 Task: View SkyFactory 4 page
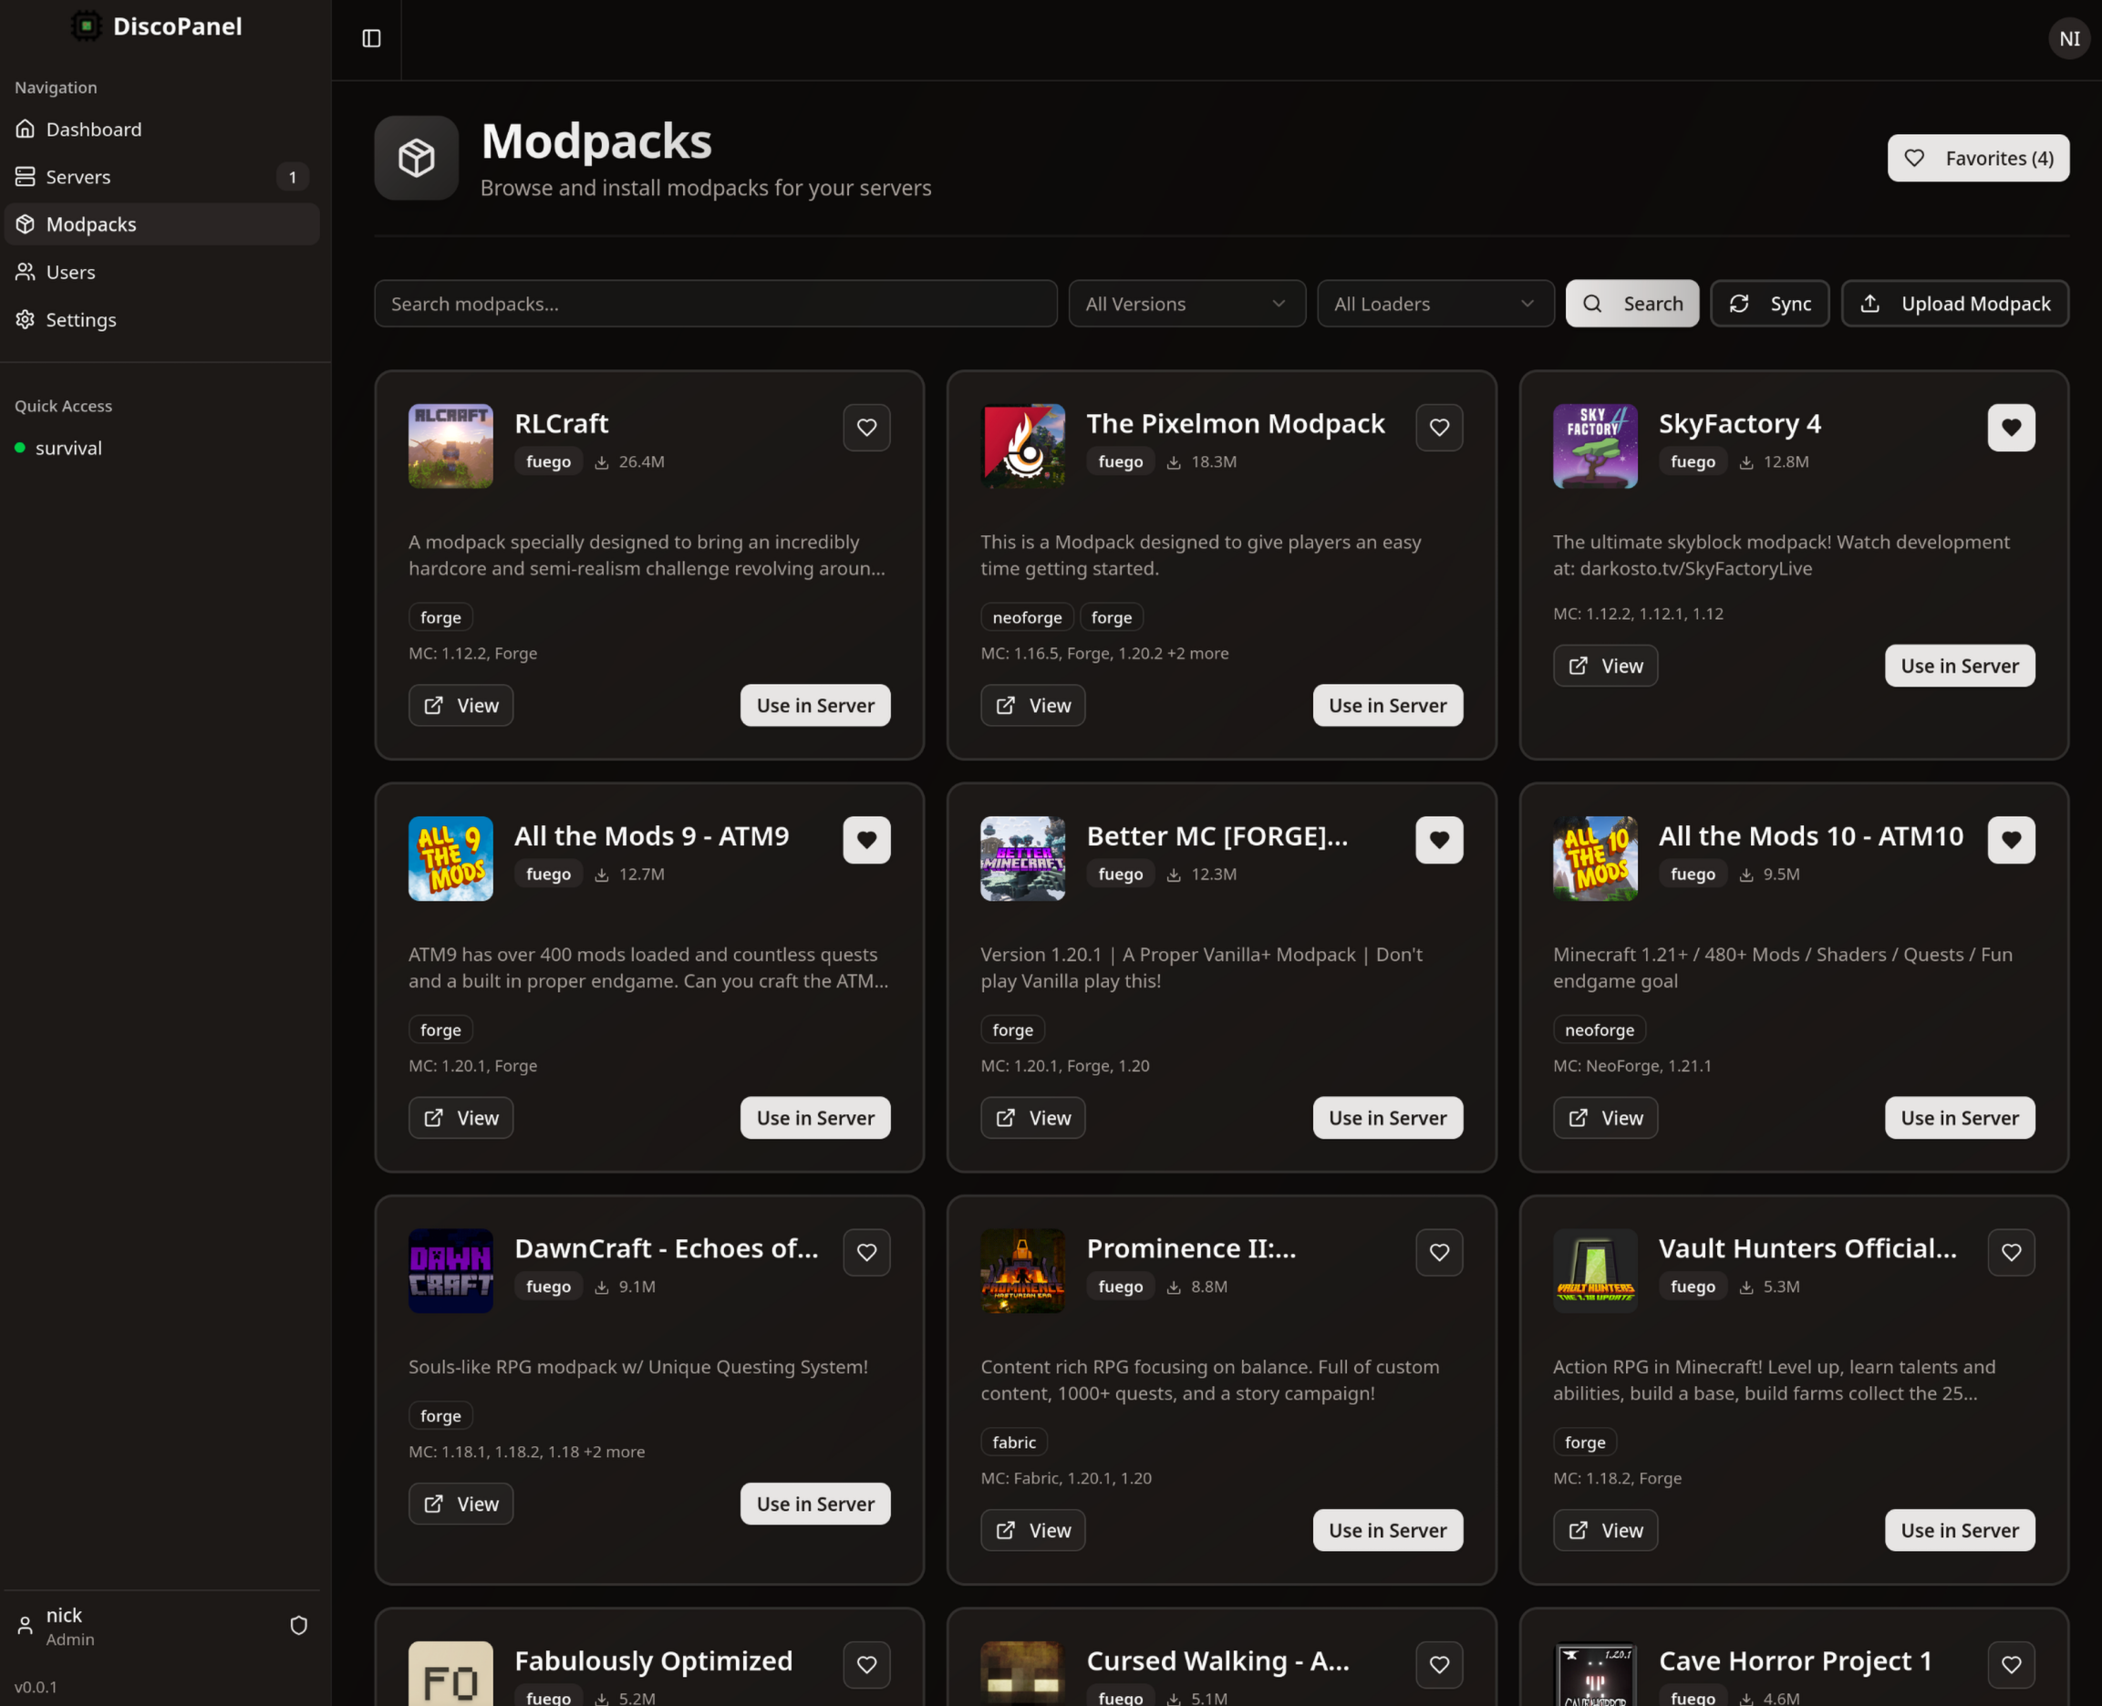(1605, 667)
